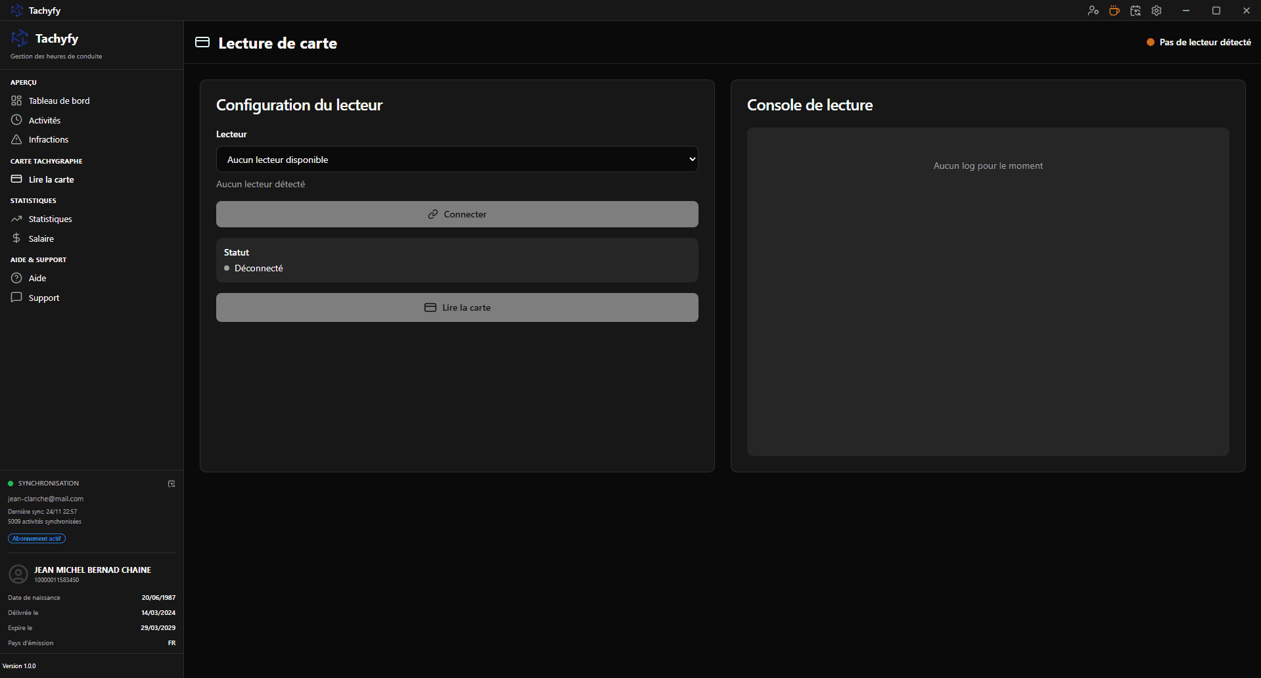Screen dimensions: 1261x678
Task: Open the settings gear icon
Action: coord(1157,11)
